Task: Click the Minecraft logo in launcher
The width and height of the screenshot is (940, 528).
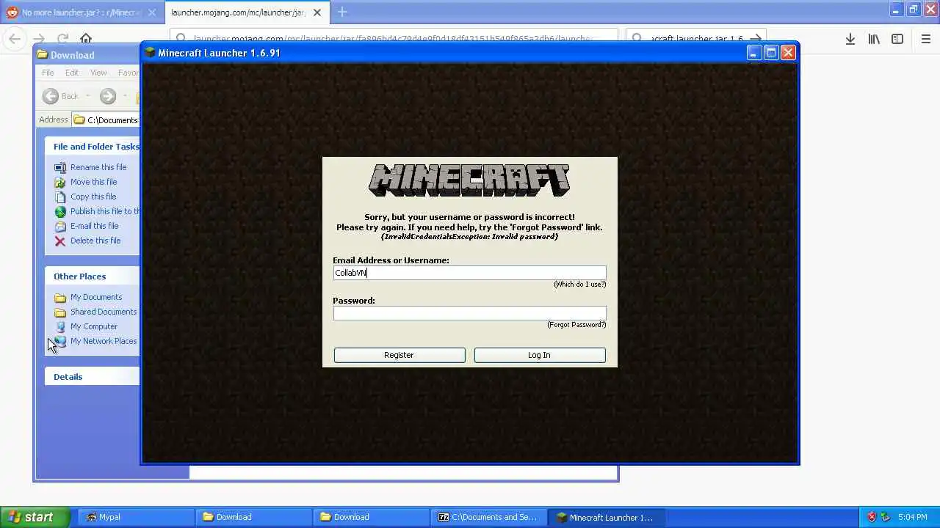Action: (469, 180)
